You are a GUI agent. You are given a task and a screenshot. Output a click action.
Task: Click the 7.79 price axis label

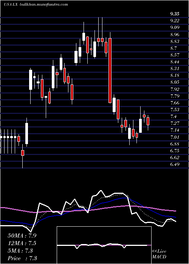pyautogui.click(x=175, y=96)
